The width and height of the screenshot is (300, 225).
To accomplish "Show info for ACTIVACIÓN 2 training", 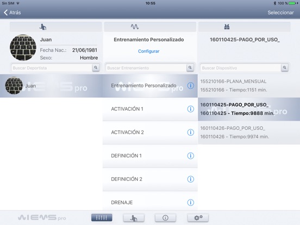I will pos(190,133).
